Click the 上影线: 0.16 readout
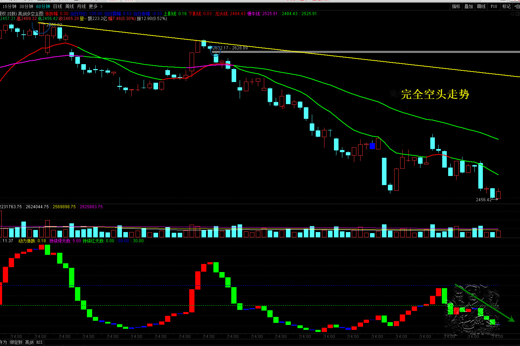 [x=175, y=14]
